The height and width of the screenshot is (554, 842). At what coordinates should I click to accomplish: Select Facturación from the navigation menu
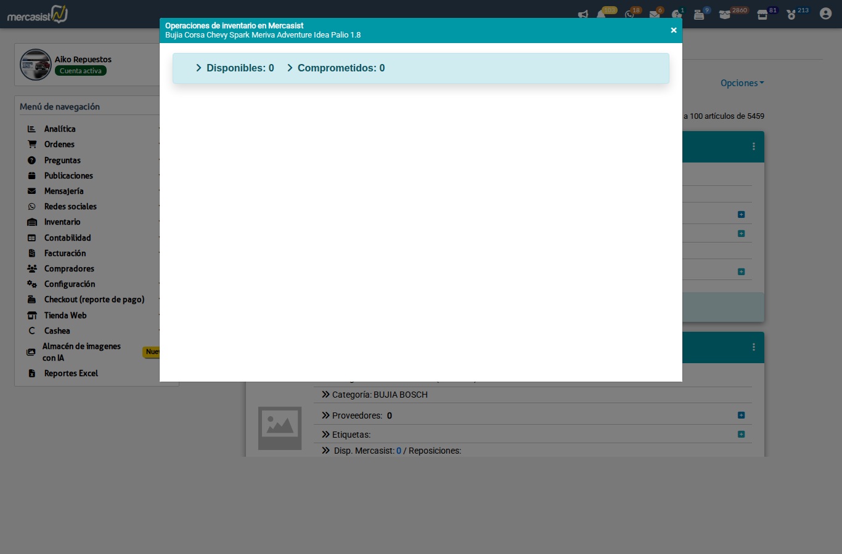coord(65,253)
